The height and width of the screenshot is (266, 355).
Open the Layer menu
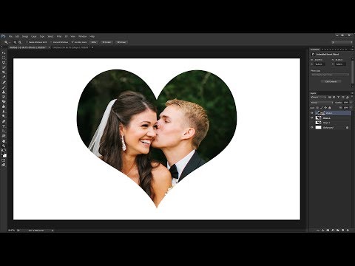(x=34, y=36)
